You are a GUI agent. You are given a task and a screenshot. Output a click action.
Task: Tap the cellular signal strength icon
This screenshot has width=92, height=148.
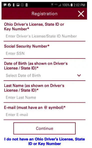click(60, 5)
